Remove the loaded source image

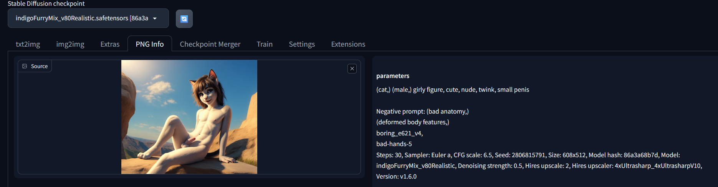pos(352,68)
